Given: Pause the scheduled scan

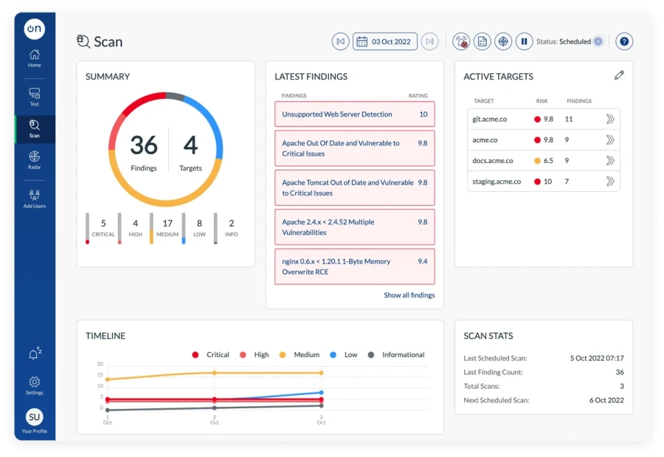Looking at the screenshot, I should point(525,41).
